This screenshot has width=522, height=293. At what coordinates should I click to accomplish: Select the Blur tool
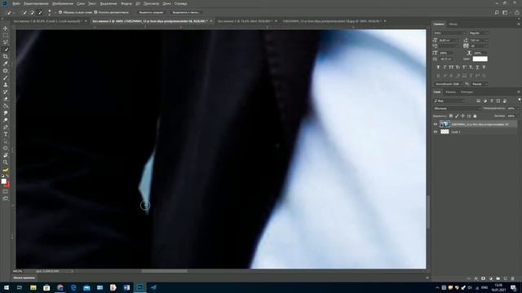click(6, 113)
